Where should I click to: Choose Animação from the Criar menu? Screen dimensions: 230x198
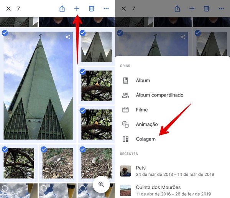172,124
